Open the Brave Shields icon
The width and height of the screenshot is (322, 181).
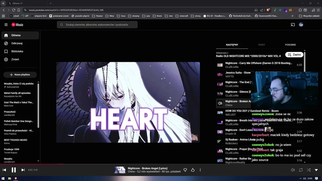(x=268, y=10)
